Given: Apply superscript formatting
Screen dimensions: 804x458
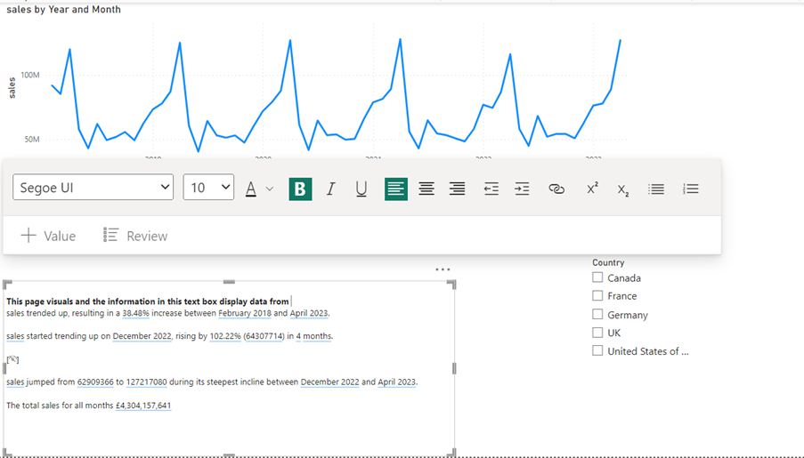Looking at the screenshot, I should (592, 188).
